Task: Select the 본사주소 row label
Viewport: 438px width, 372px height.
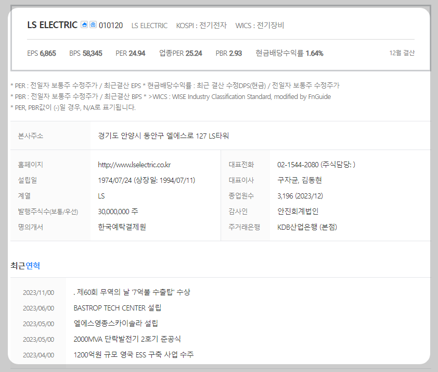Action: click(x=31, y=136)
